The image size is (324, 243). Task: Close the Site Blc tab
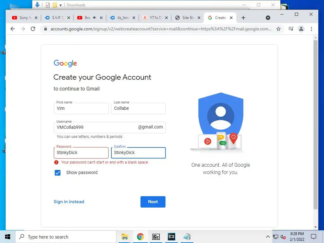pos(199,18)
